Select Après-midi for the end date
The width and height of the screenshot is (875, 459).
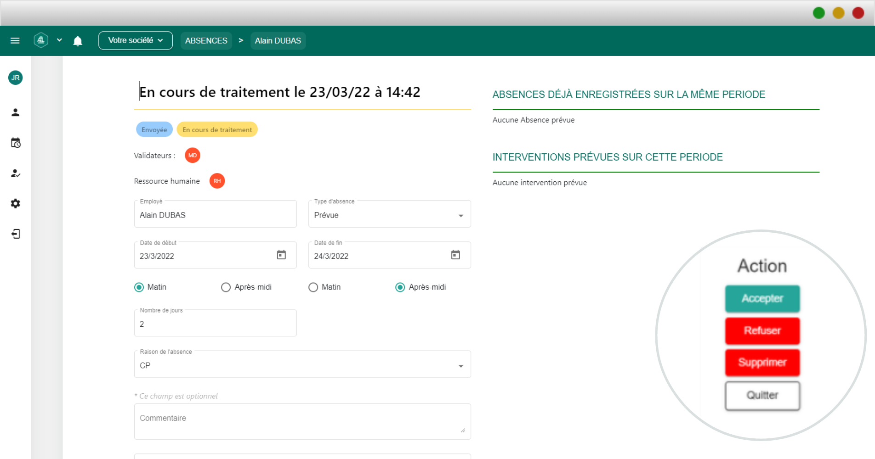click(400, 287)
